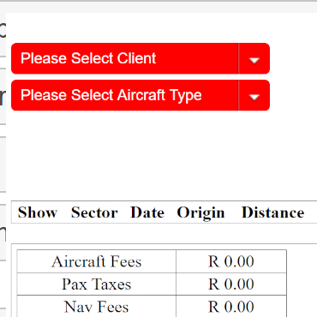This screenshot has width=317, height=317.
Task: Click the Origin column header
Action: coord(200,213)
